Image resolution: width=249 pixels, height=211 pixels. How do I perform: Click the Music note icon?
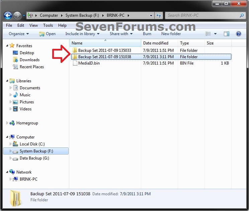(15, 95)
